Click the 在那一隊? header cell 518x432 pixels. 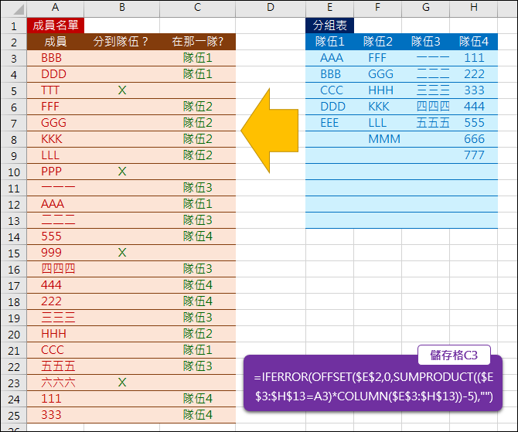click(x=198, y=42)
